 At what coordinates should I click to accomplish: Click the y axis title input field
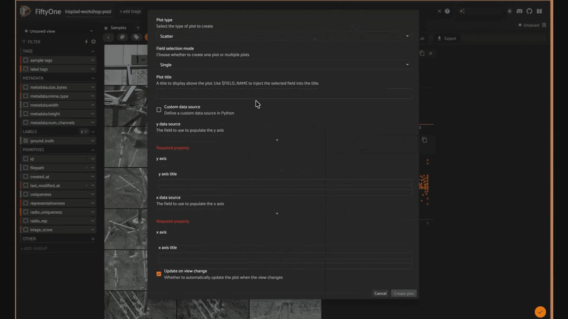(285, 186)
